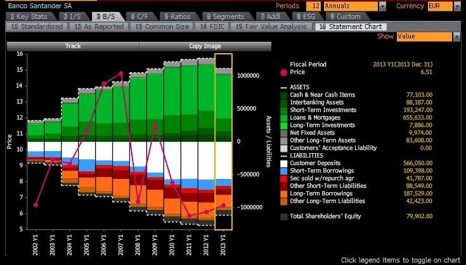Screen dimensions: 466x265
Task: Click the Show Value field
Action: (424, 37)
